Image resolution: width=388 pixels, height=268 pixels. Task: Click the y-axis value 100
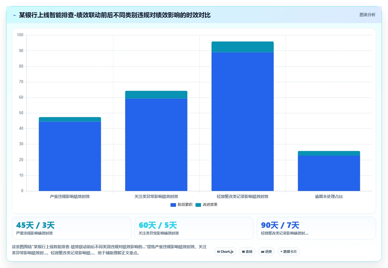(x=20, y=35)
